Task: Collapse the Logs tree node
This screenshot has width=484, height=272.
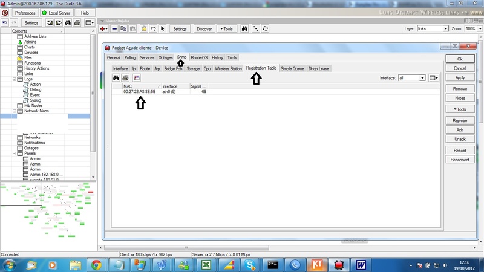Action: pyautogui.click(x=14, y=79)
